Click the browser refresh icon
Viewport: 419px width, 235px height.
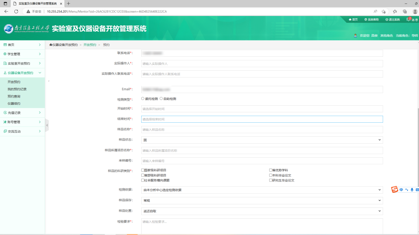pyautogui.click(x=16, y=11)
